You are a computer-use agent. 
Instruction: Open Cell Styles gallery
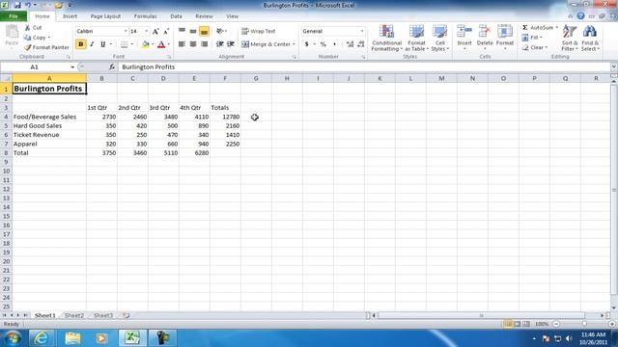point(439,38)
